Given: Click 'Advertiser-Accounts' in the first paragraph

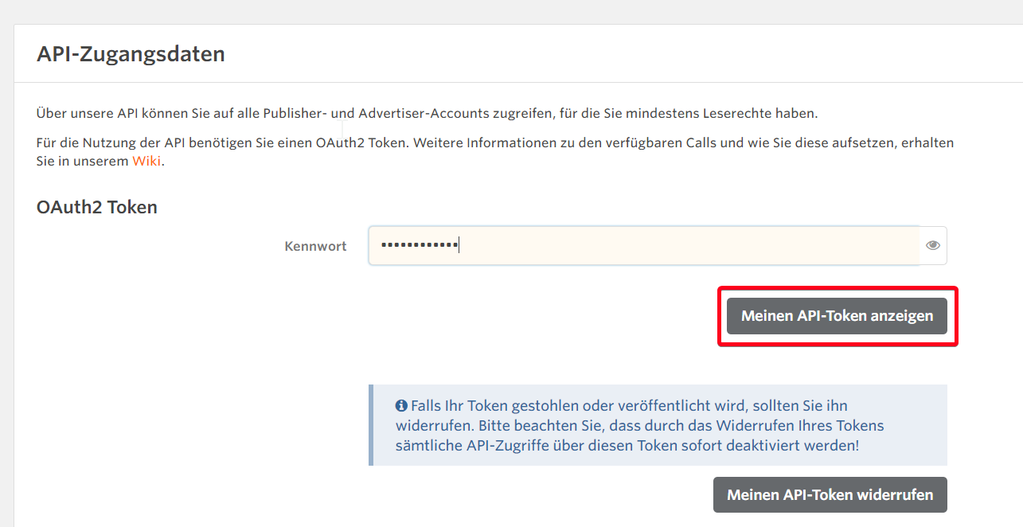Looking at the screenshot, I should [418, 114].
